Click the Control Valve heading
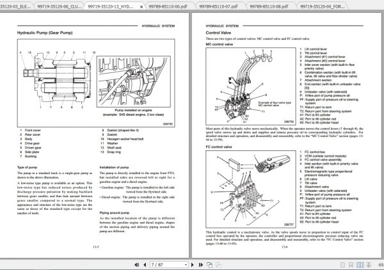Image resolution: width=384 pixels, height=270 pixels. pos(218,33)
